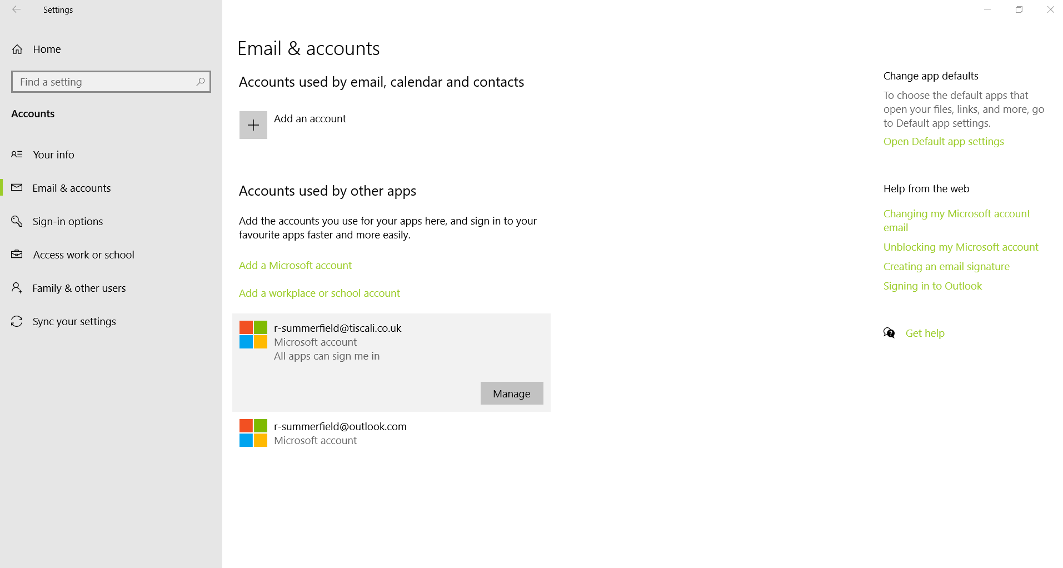Click the search magnifier icon
The width and height of the screenshot is (1063, 568).
tap(201, 82)
